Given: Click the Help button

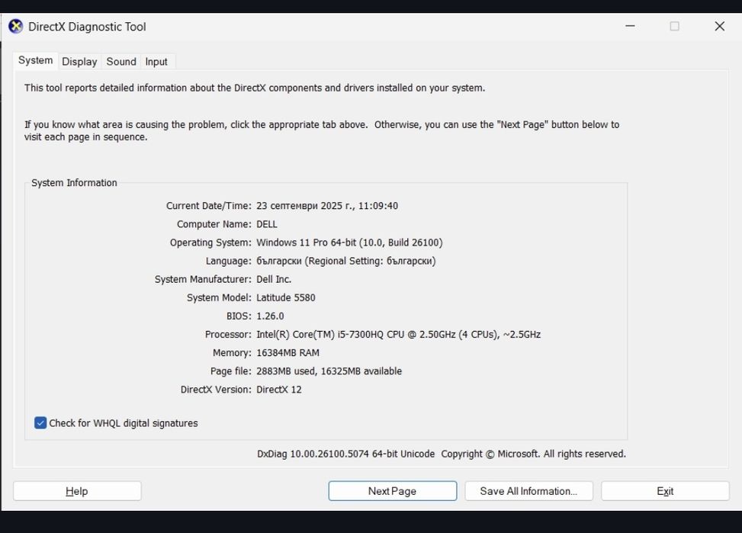Looking at the screenshot, I should (x=77, y=491).
